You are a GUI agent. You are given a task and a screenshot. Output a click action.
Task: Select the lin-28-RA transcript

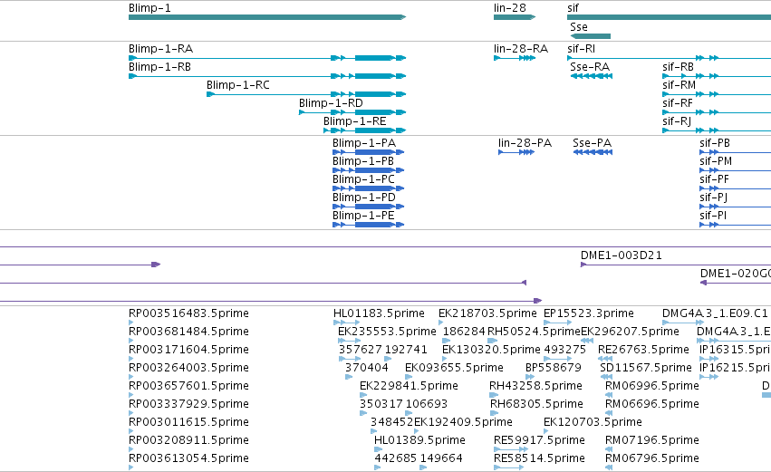click(515, 58)
